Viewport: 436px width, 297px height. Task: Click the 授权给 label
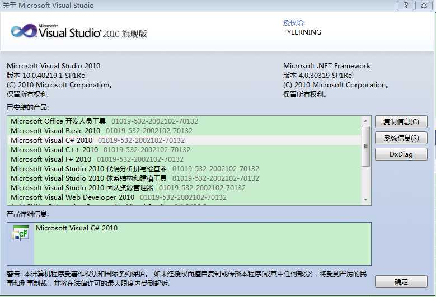294,23
